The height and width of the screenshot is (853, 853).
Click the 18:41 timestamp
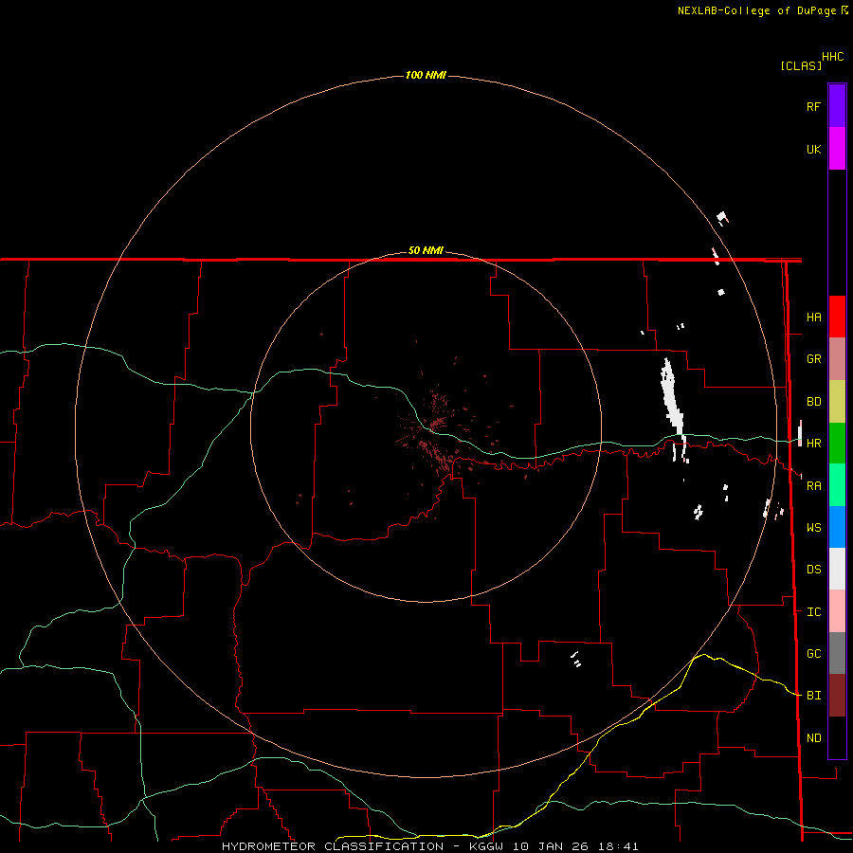click(x=617, y=846)
